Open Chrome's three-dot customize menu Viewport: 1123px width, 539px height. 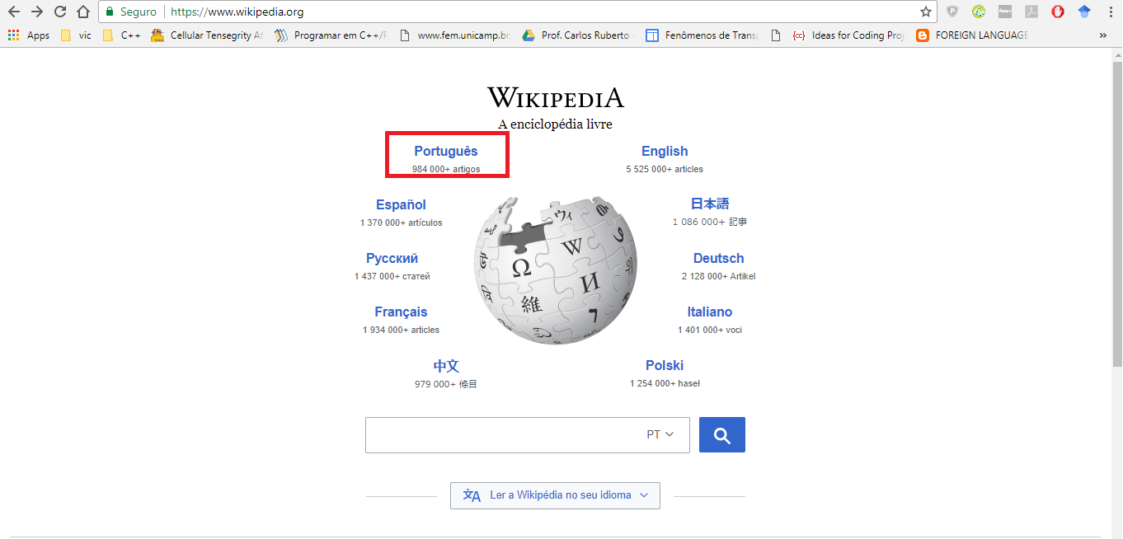click(x=1111, y=12)
